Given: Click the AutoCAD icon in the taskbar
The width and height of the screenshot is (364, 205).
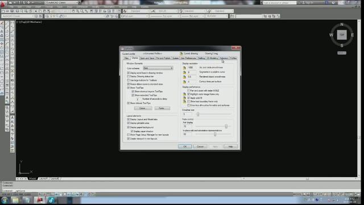Looking at the screenshot, I should point(39,200).
